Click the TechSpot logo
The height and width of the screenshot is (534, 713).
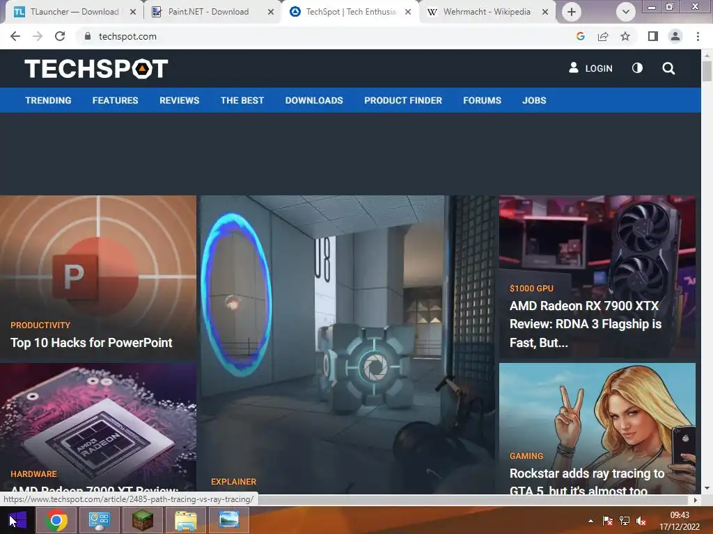(96, 69)
